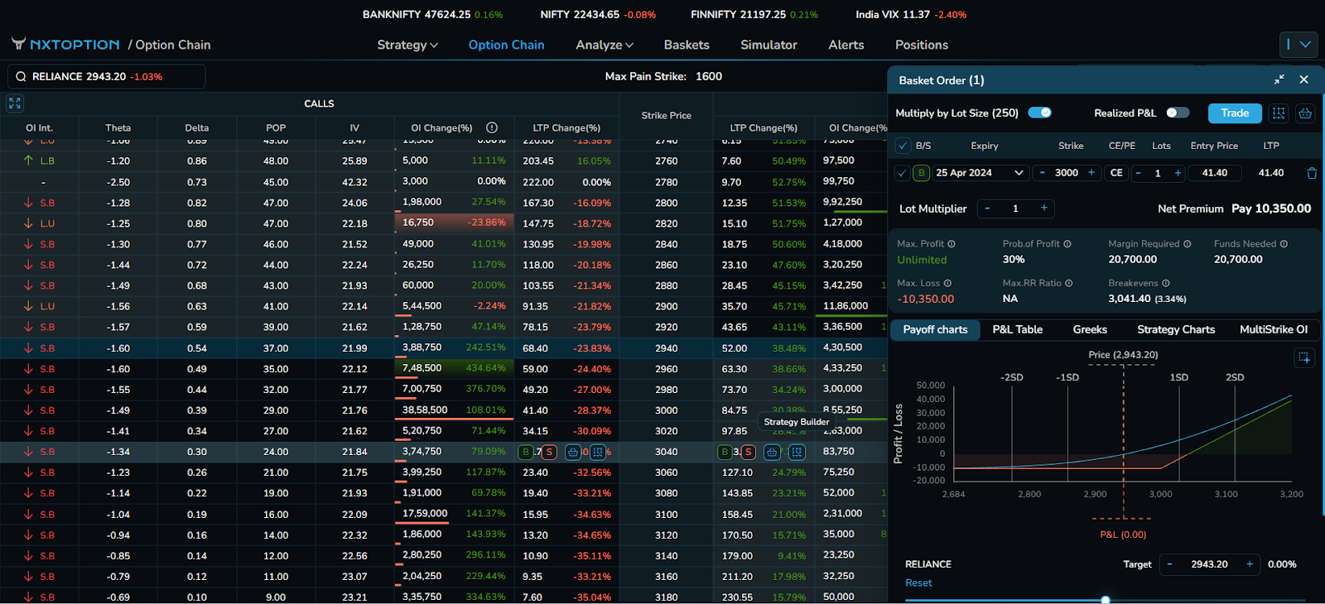Click Breakevens info icon
Image resolution: width=1325 pixels, height=604 pixels.
tap(1166, 283)
